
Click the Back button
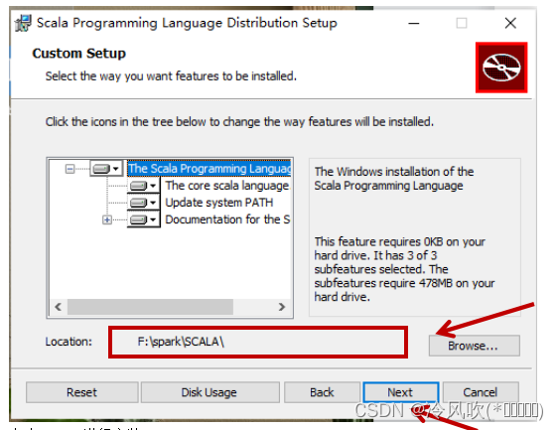[322, 392]
